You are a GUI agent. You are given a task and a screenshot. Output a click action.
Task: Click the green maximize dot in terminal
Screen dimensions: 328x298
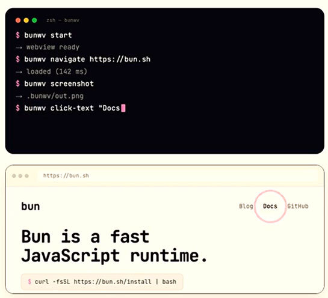point(34,20)
